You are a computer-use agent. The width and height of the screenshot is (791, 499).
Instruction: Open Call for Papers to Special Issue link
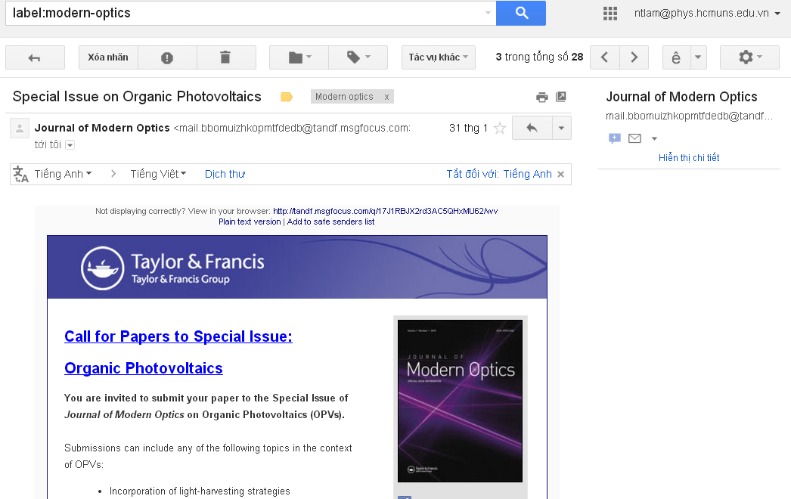178,336
